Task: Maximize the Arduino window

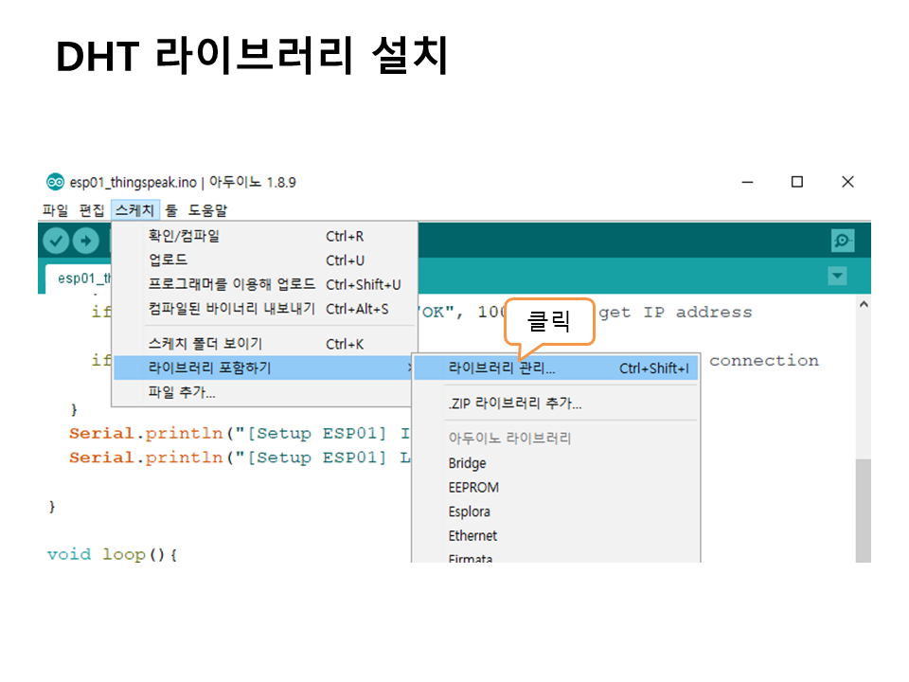Action: [797, 182]
